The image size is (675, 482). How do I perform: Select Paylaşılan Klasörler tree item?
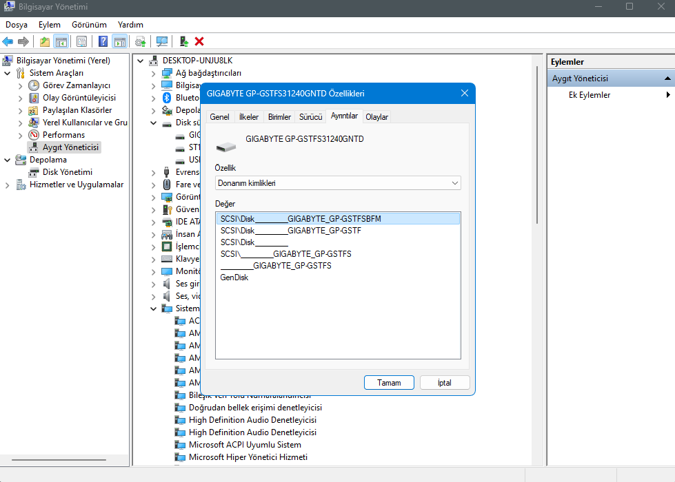[77, 110]
